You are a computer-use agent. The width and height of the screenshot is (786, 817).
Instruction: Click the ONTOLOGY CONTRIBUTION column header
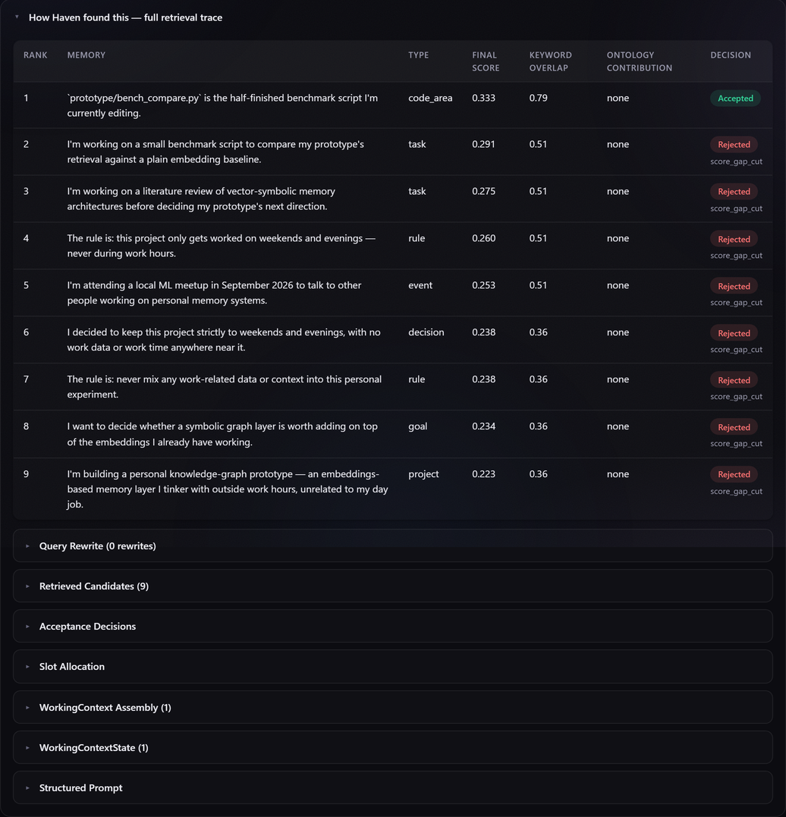(640, 61)
